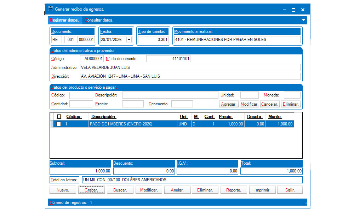This screenshot has height=212, width=354.
Task: Click the Precio input field
Action: point(133,104)
